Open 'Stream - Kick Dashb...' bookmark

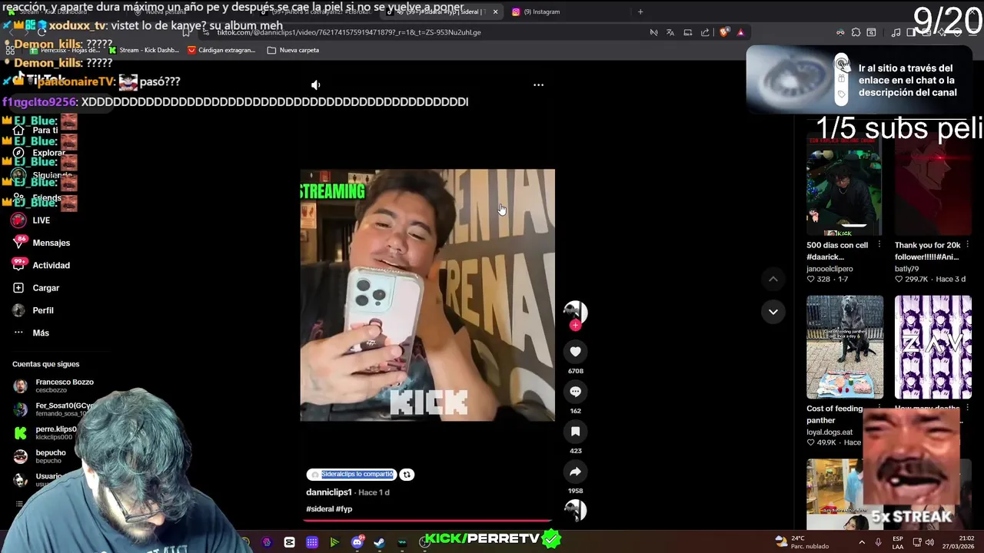144,50
